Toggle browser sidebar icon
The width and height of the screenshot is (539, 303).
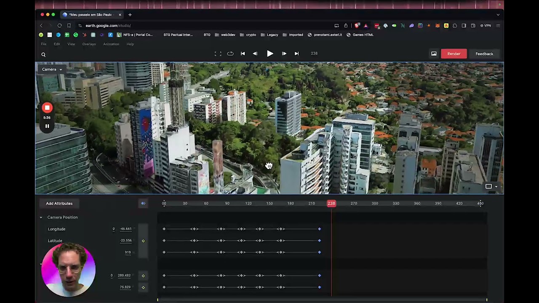click(464, 26)
